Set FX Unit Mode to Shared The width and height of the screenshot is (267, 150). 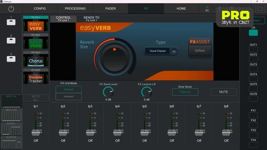(68, 90)
